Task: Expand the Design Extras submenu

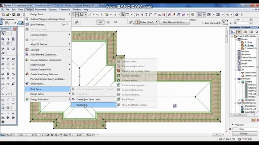Action: (48, 94)
